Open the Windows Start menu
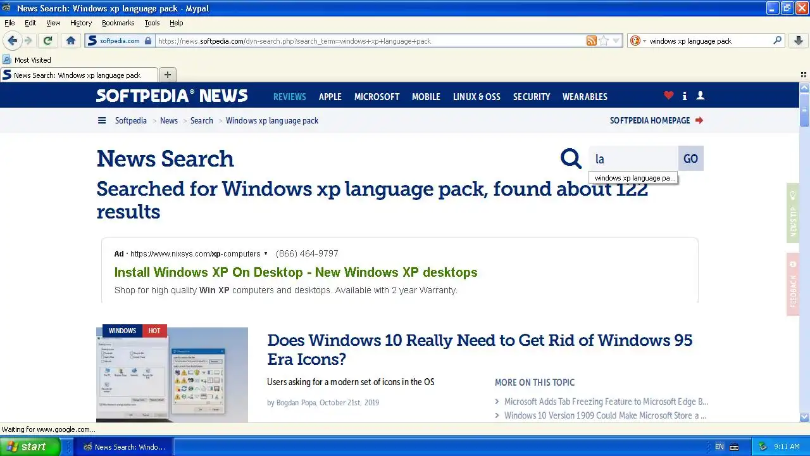The image size is (810, 456). click(x=30, y=446)
